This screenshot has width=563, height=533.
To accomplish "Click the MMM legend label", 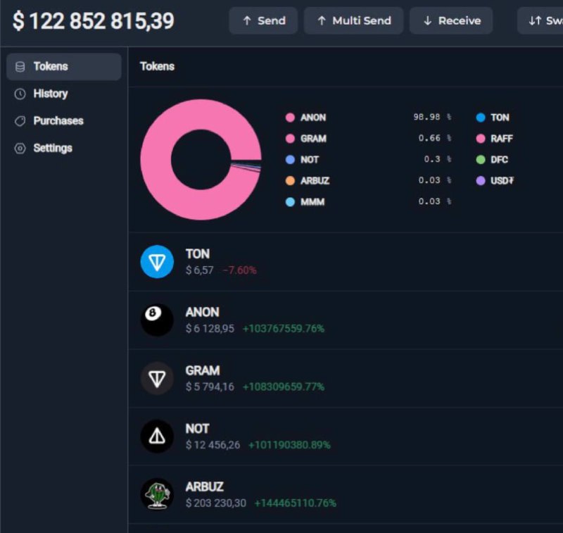I will click(312, 202).
